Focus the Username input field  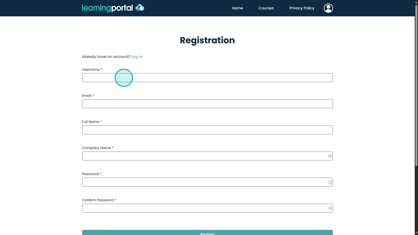point(207,78)
